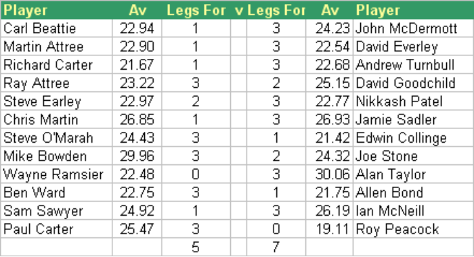474x257 pixels.
Task: Select the Carl Beattie player cell
Action: pyautogui.click(x=57, y=28)
